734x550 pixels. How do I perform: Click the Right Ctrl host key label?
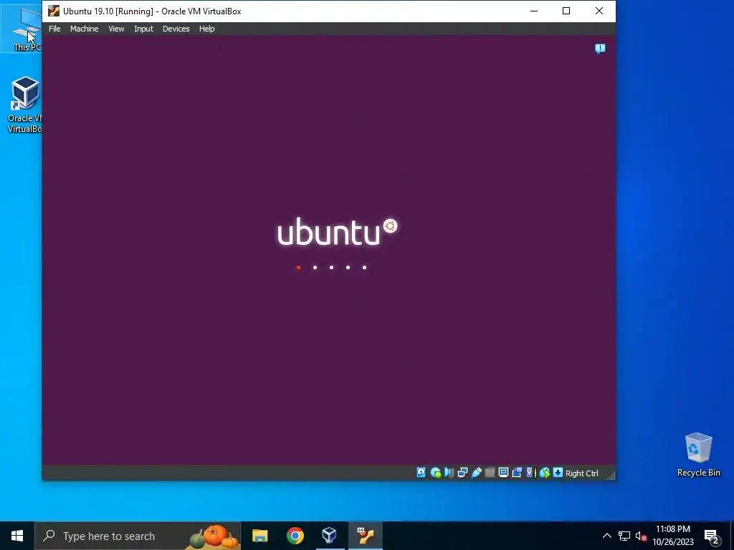(x=582, y=473)
